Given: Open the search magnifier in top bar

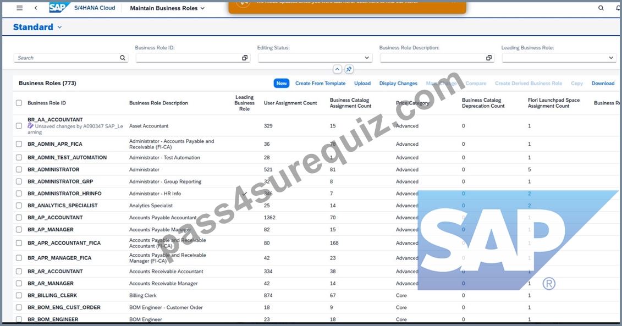Looking at the screenshot, I should click(601, 8).
